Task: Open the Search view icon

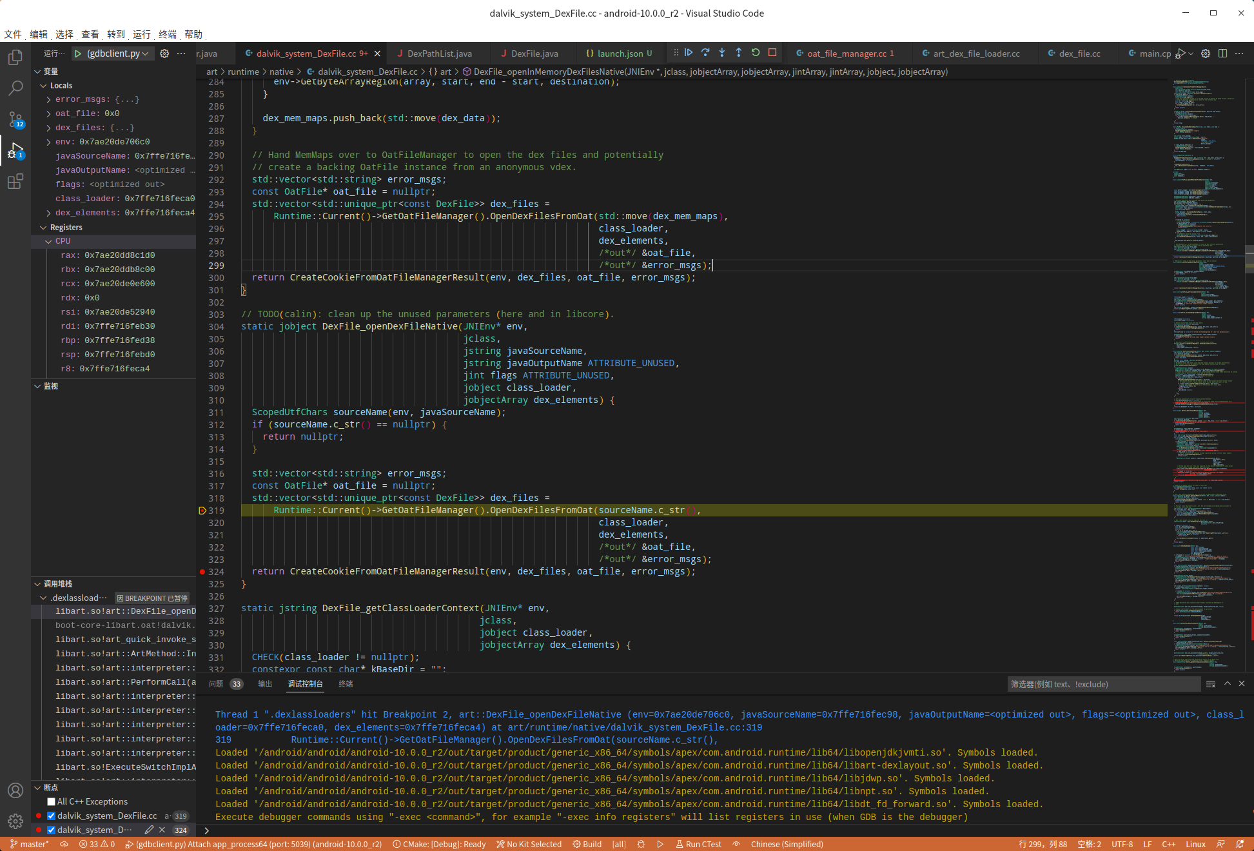Action: coord(15,88)
